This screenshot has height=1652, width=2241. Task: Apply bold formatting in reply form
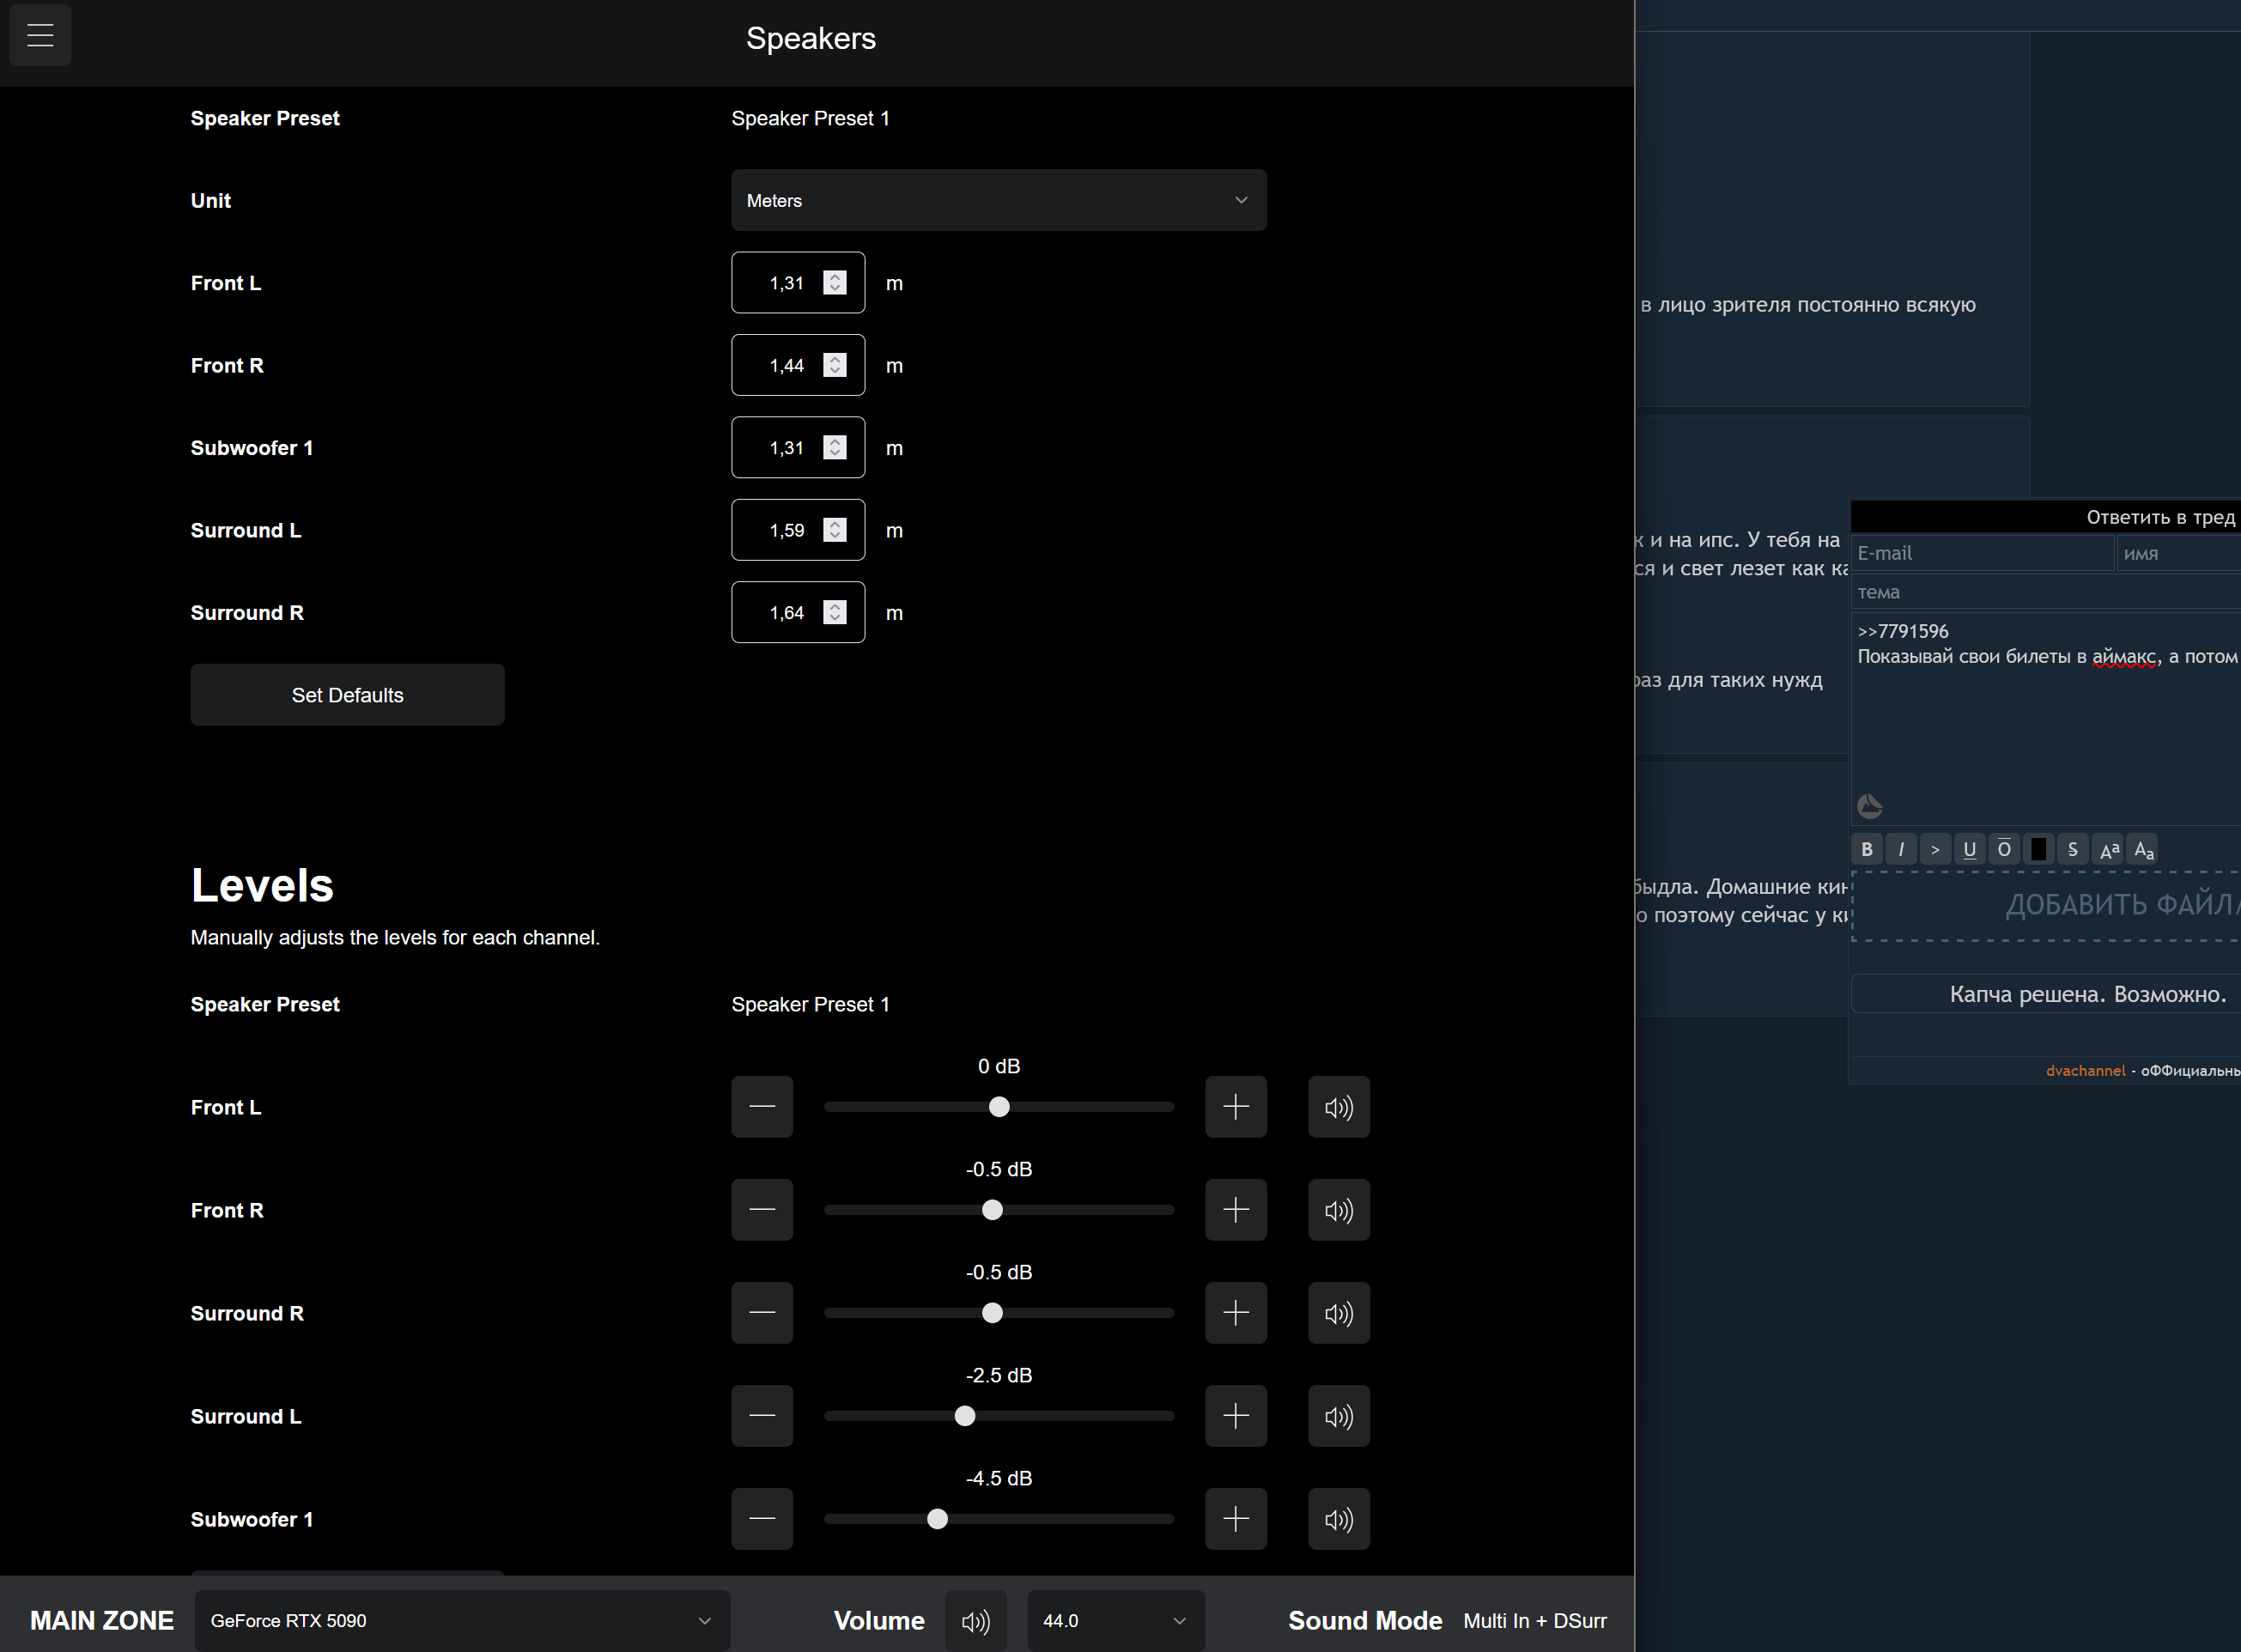(x=1867, y=849)
